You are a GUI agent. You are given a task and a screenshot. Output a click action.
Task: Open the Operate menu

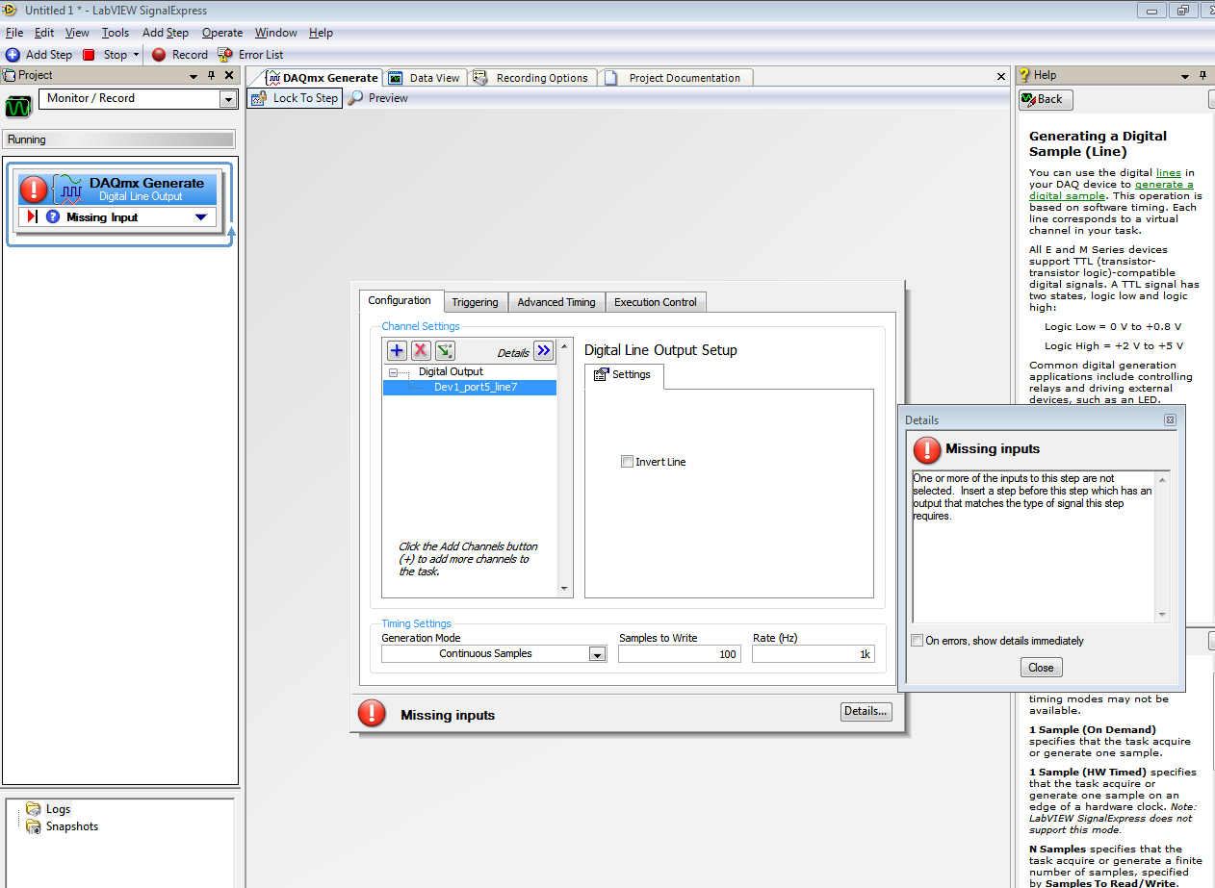tap(221, 33)
